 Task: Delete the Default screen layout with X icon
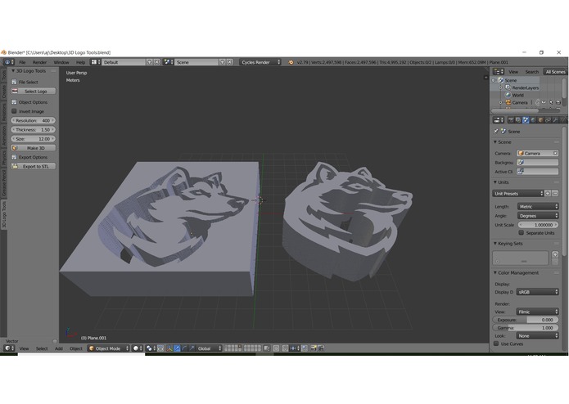tap(157, 62)
